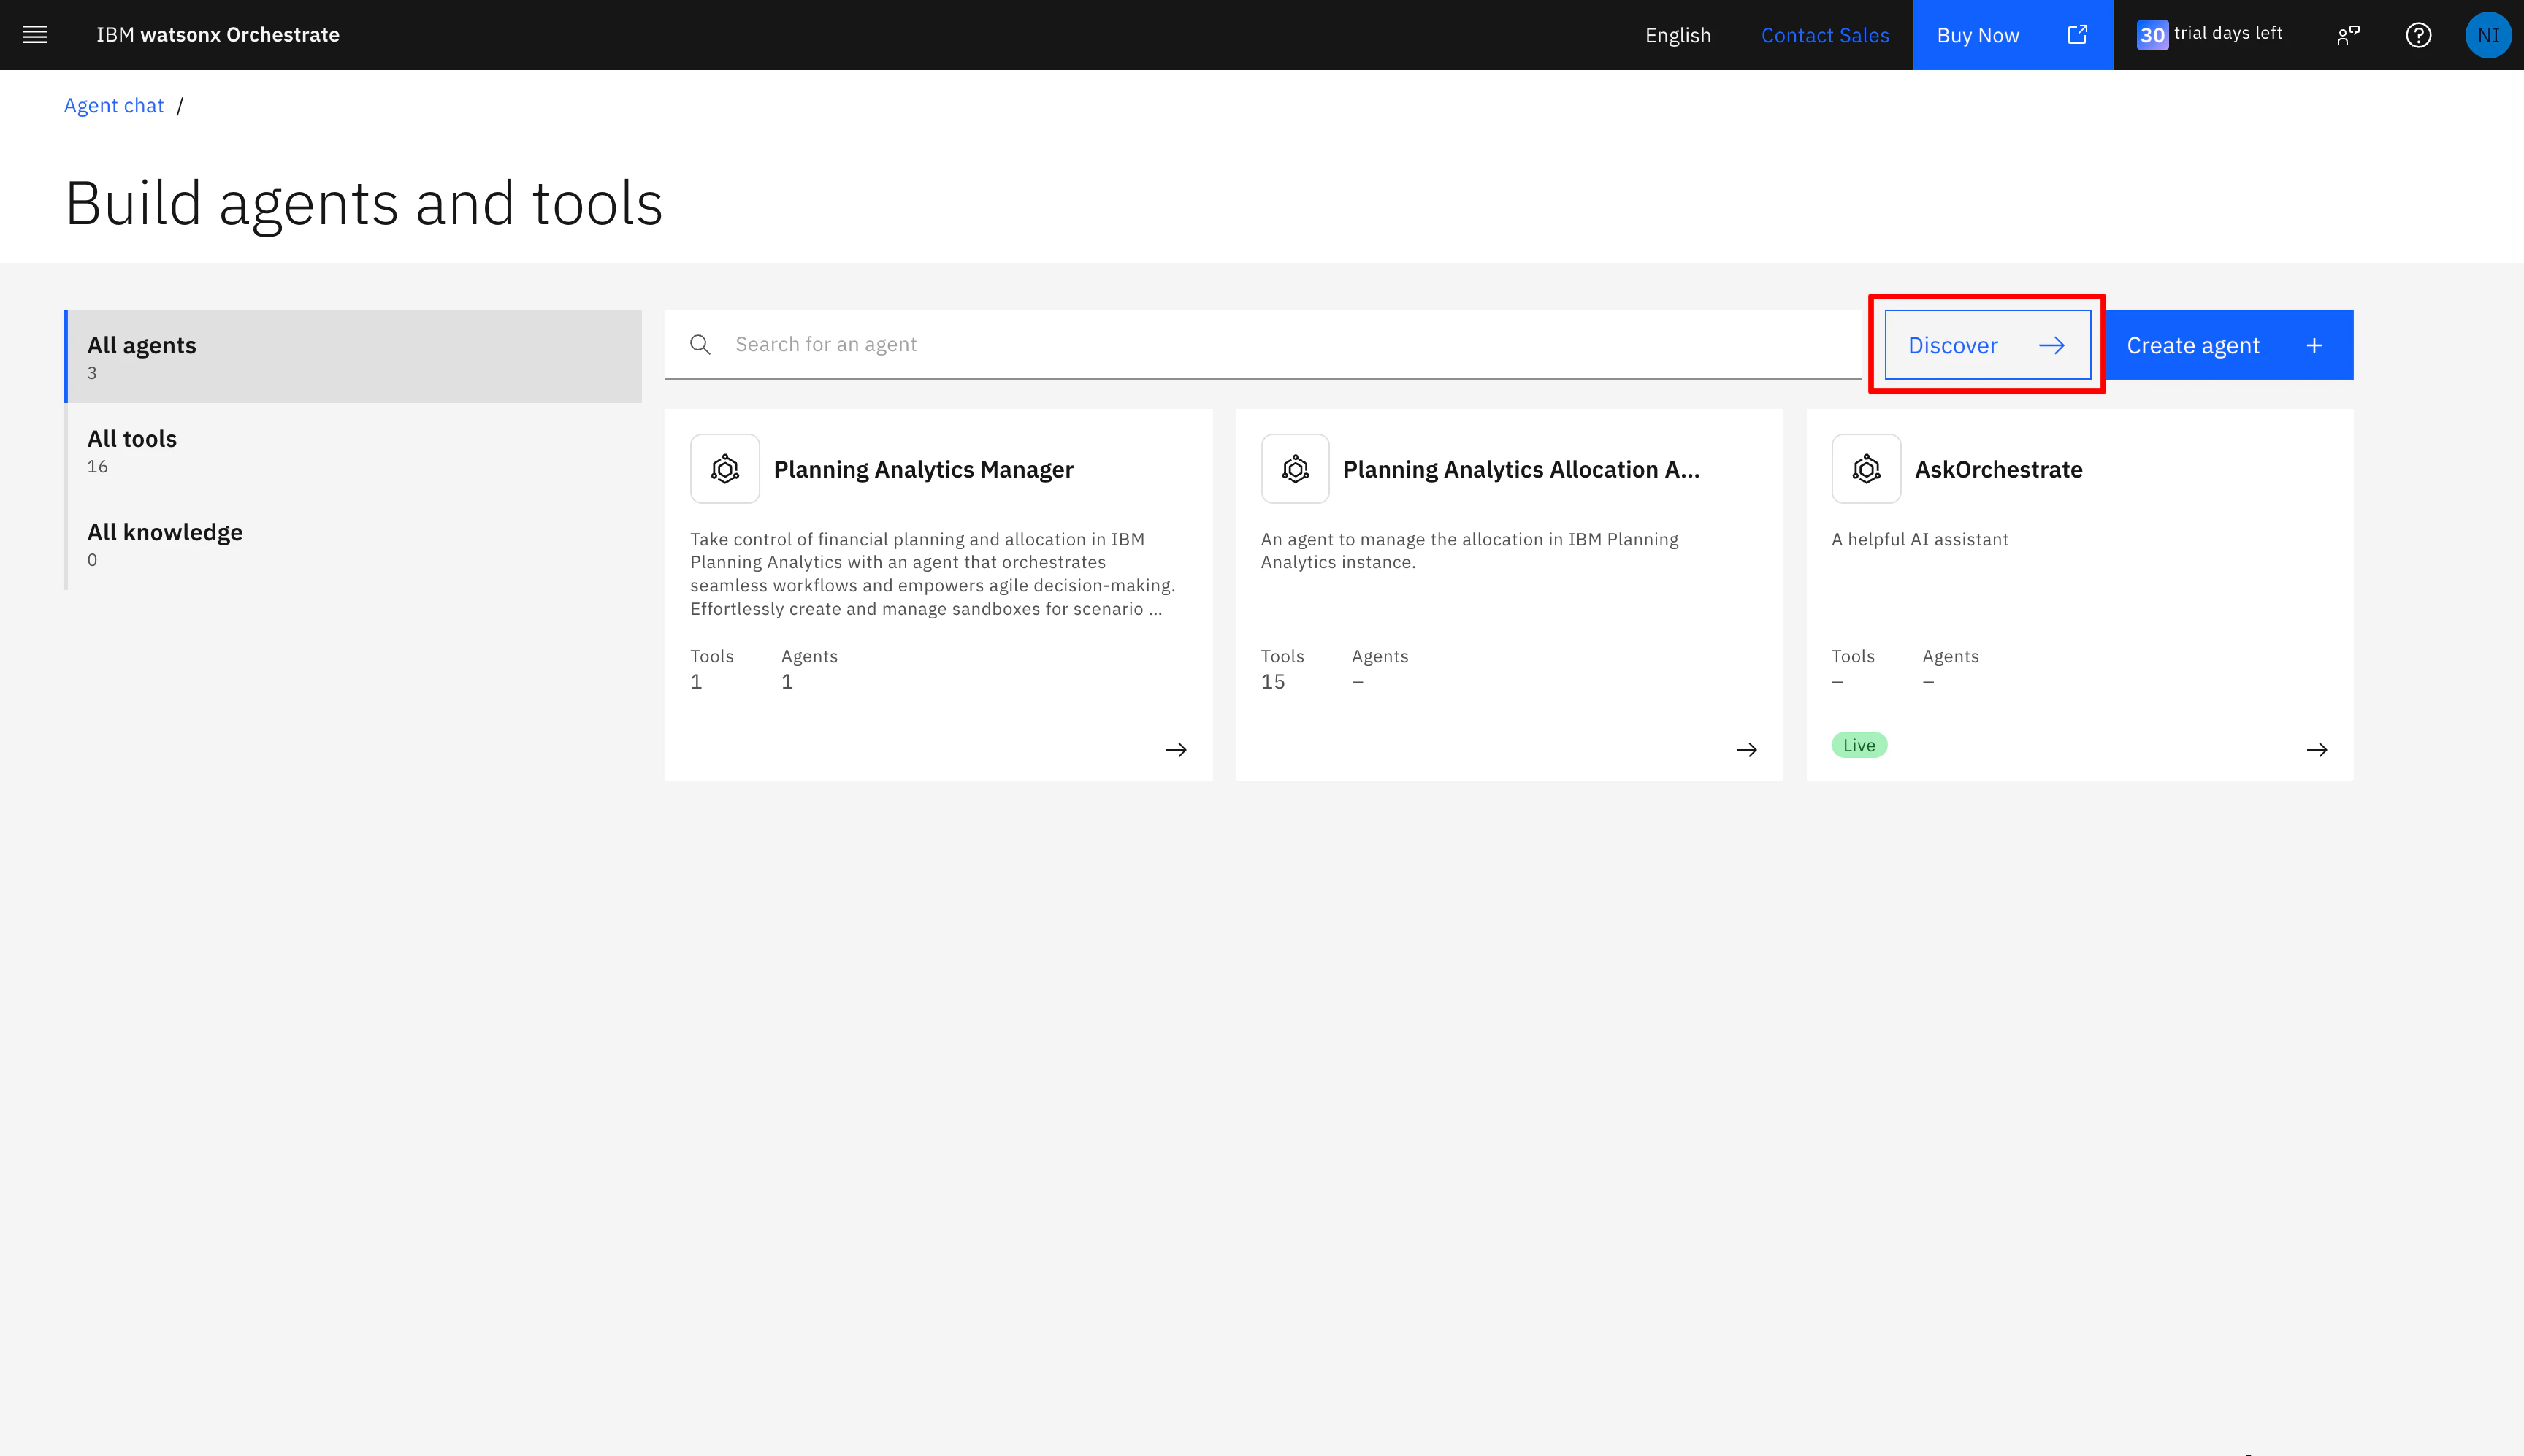Click the Create agent button
This screenshot has width=2524, height=1456.
point(2228,345)
